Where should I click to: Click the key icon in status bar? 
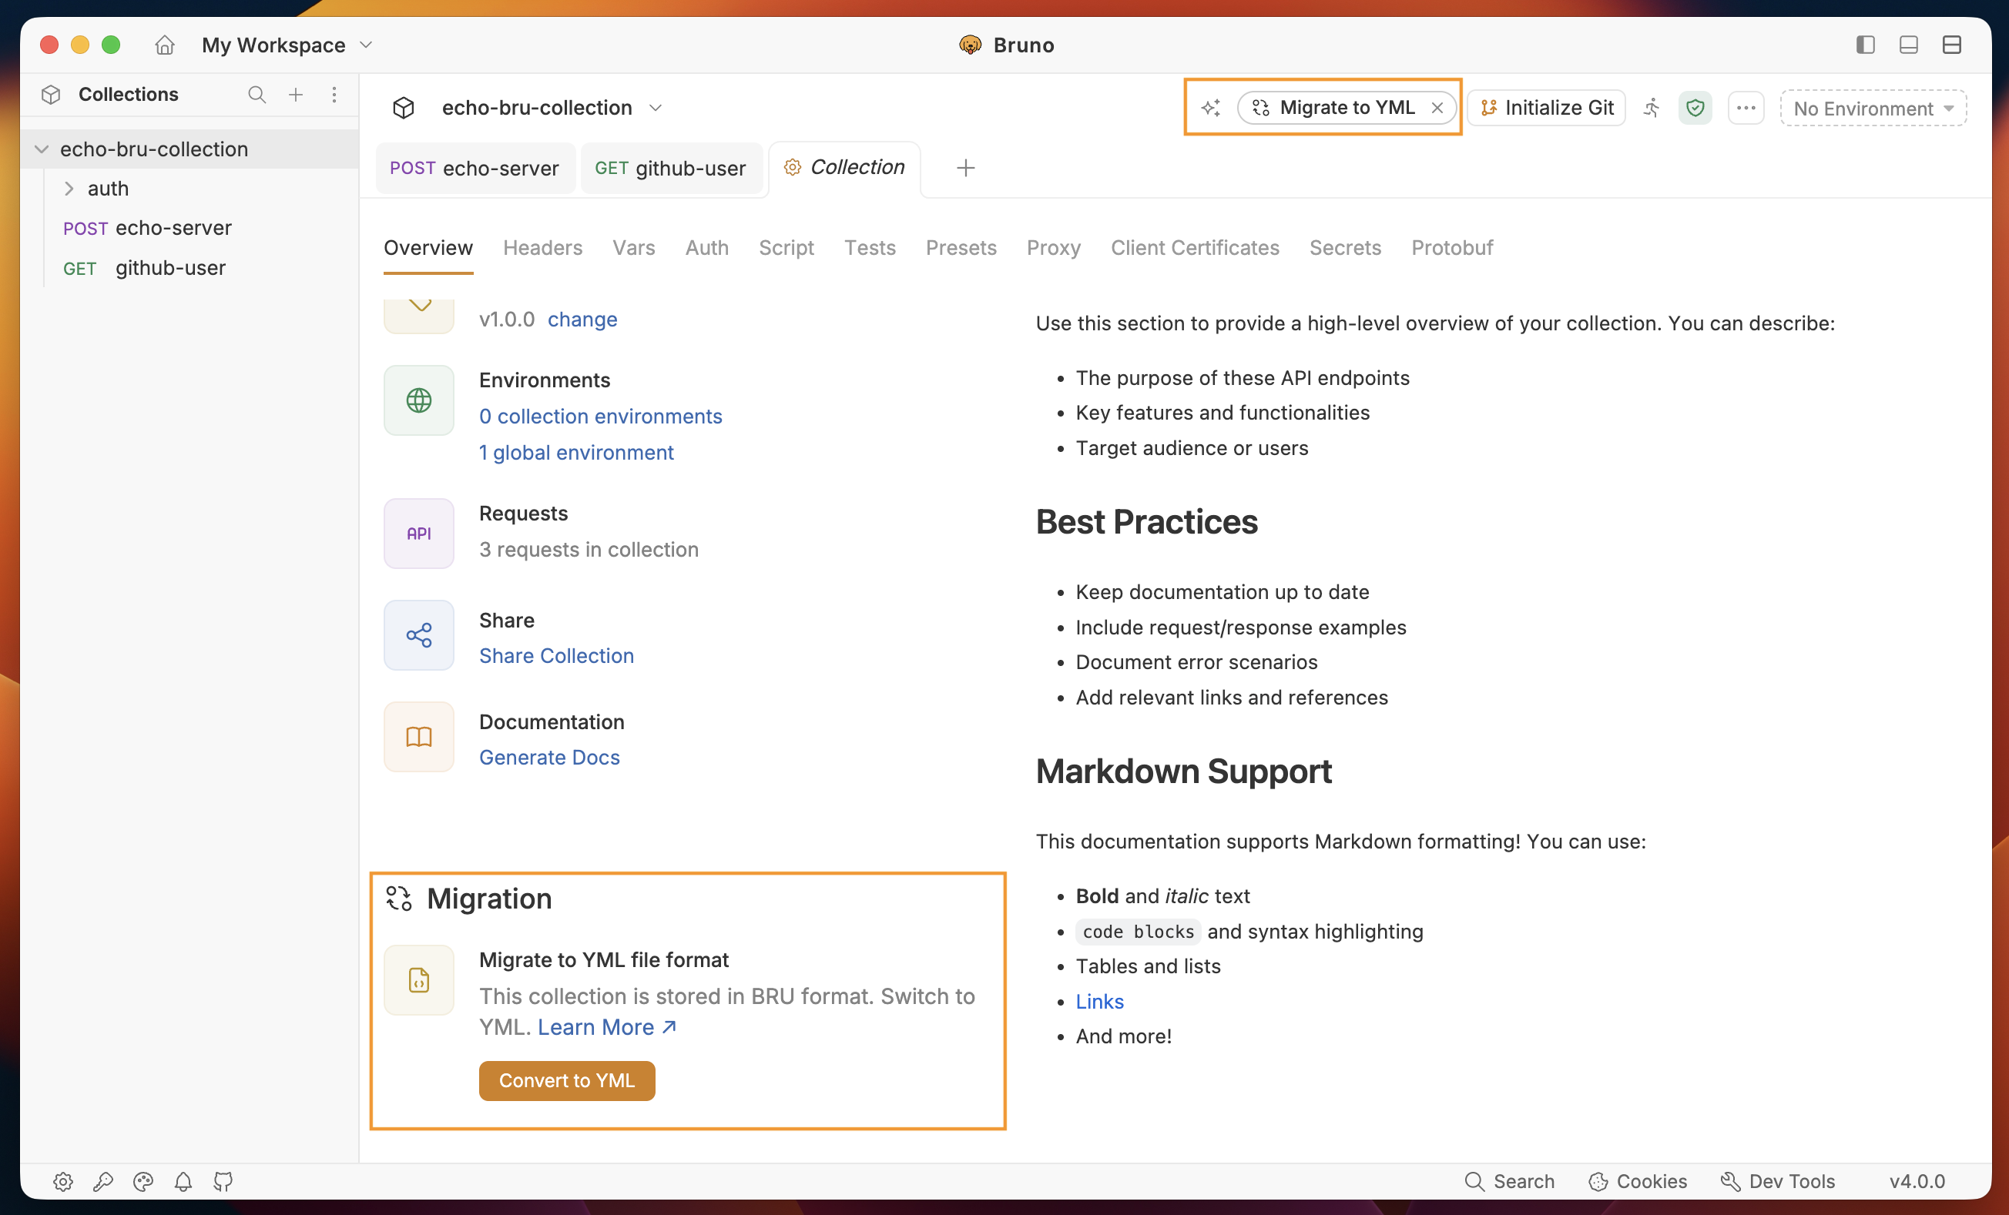102,1182
